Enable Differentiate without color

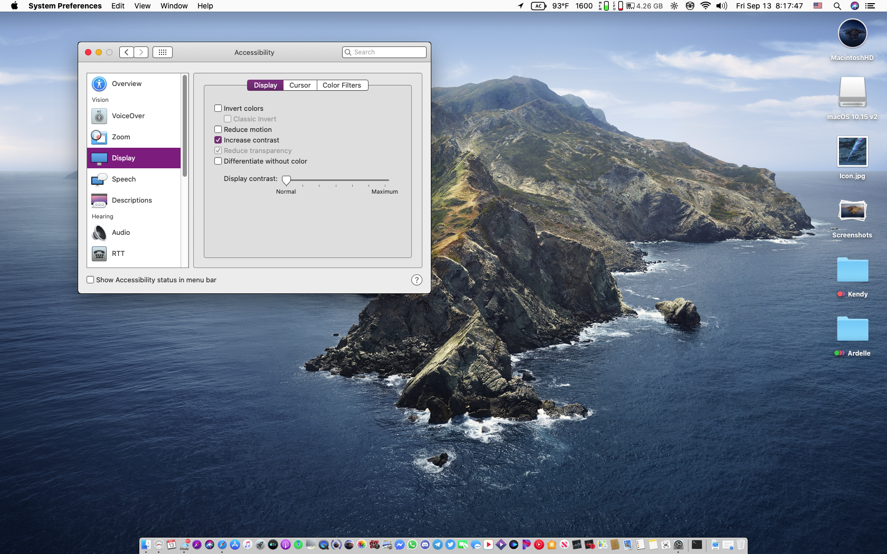pyautogui.click(x=218, y=161)
